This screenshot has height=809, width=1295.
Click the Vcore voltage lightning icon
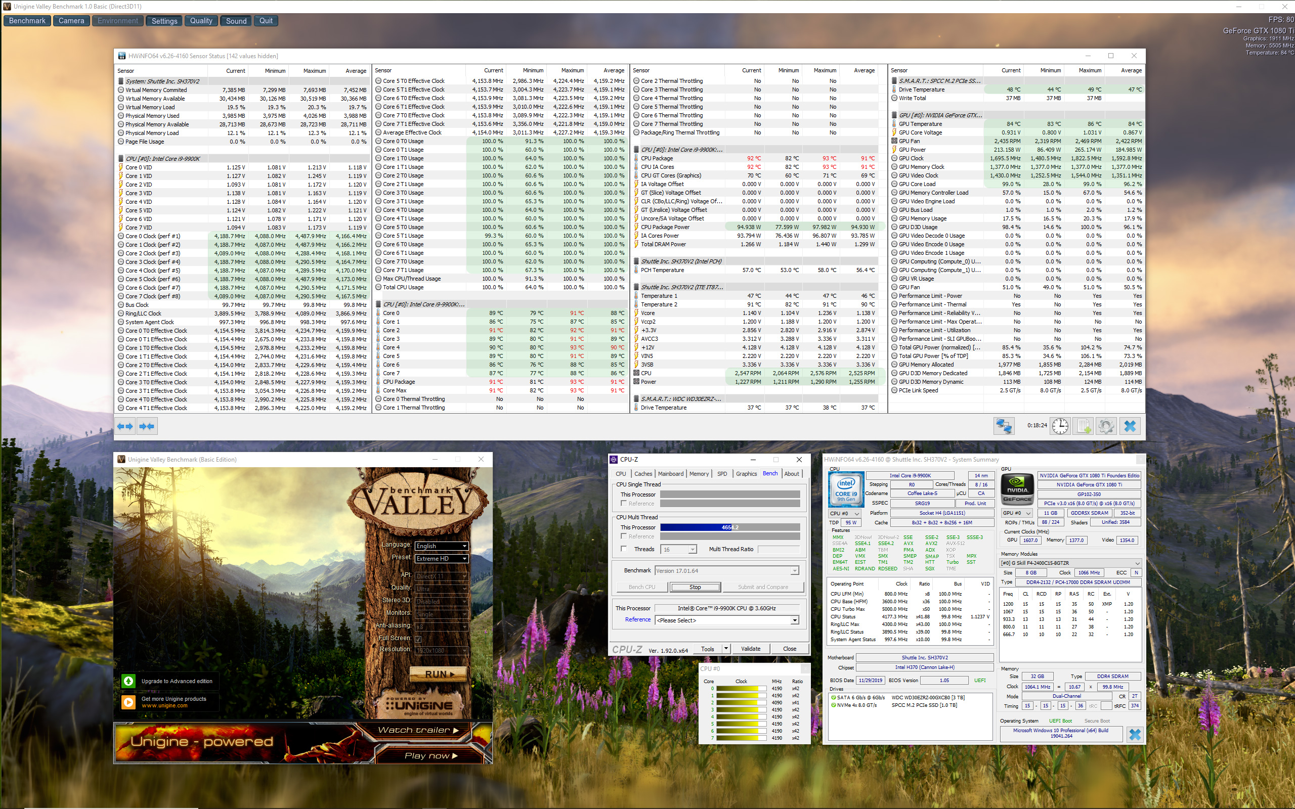coord(636,313)
